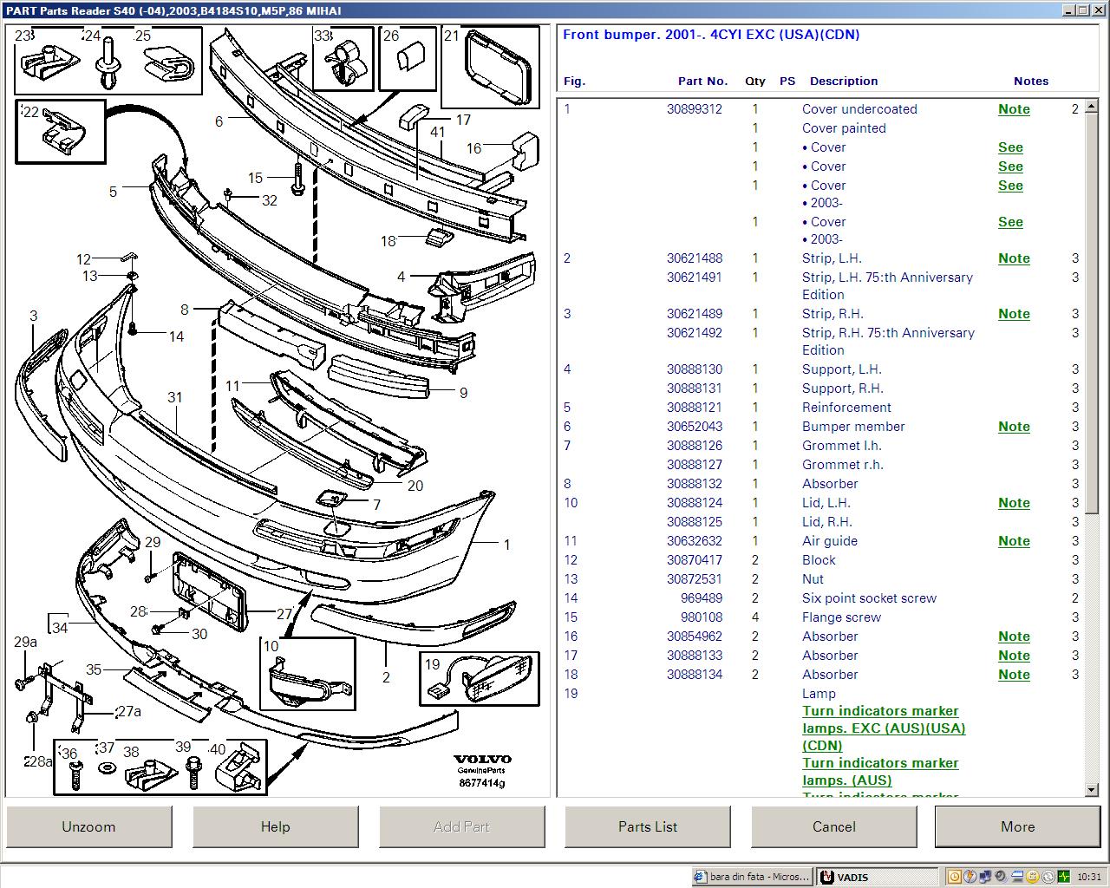Select 'Flange screw' description
Screen dimensions: 1110x888
click(841, 617)
